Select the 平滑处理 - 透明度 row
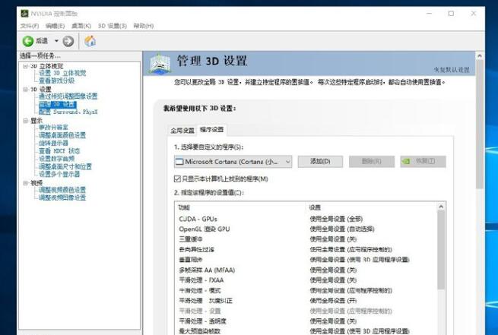Viewport: 498px width, 335px height. coord(306,321)
